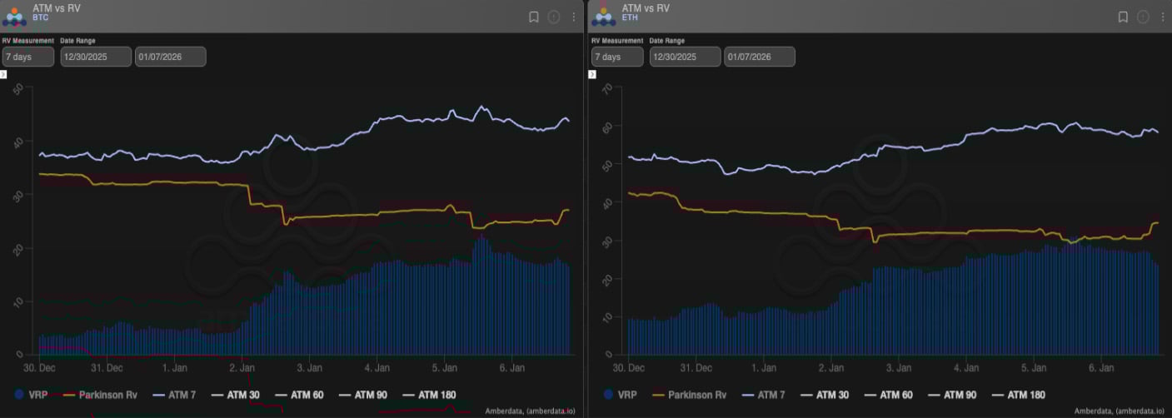The width and height of the screenshot is (1172, 418).
Task: Click the Amberdata logo in BTC panel
Action: coord(15,16)
